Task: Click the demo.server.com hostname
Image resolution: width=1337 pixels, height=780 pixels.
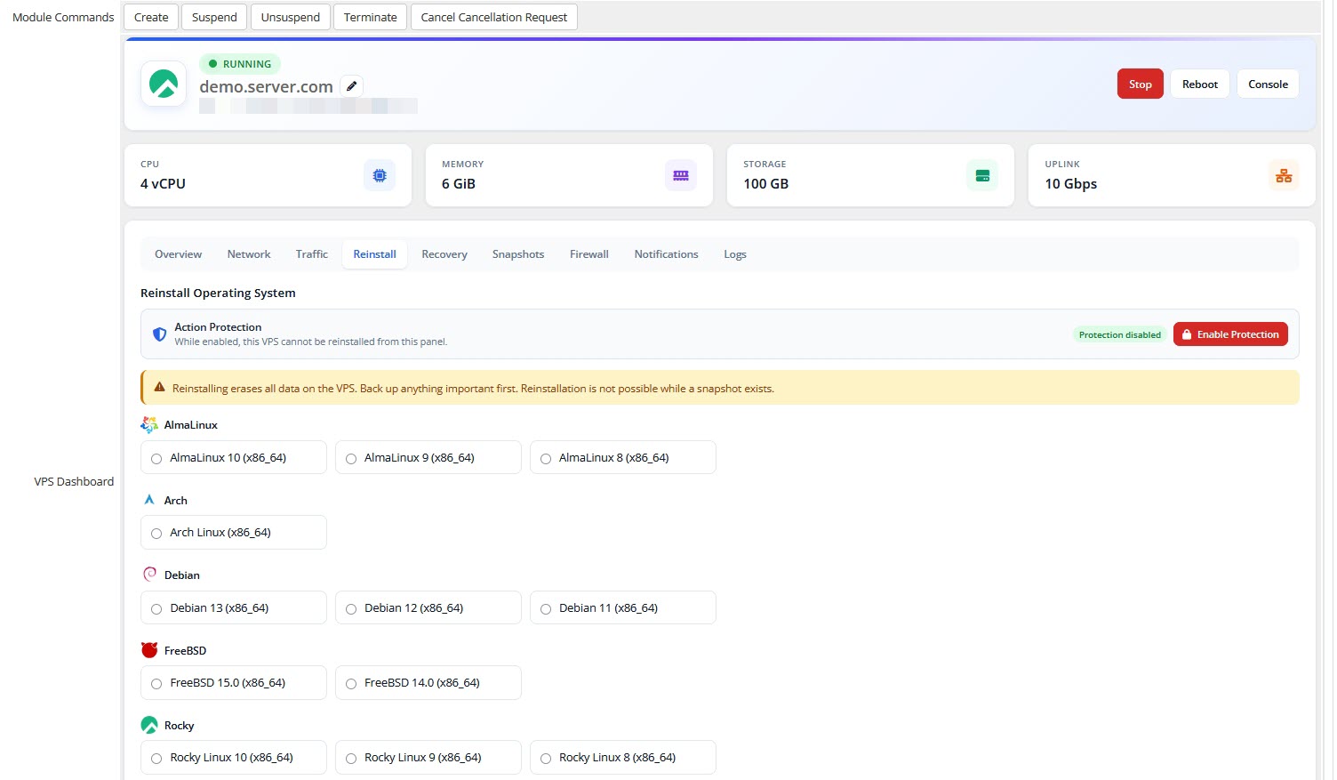Action: (266, 86)
